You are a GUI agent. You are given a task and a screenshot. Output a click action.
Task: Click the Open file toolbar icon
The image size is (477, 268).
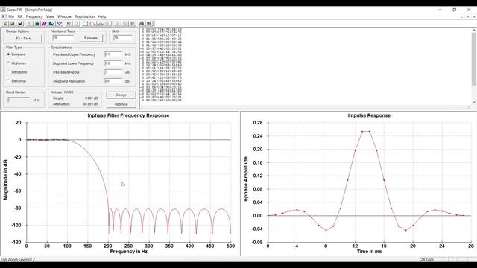tap(13, 23)
